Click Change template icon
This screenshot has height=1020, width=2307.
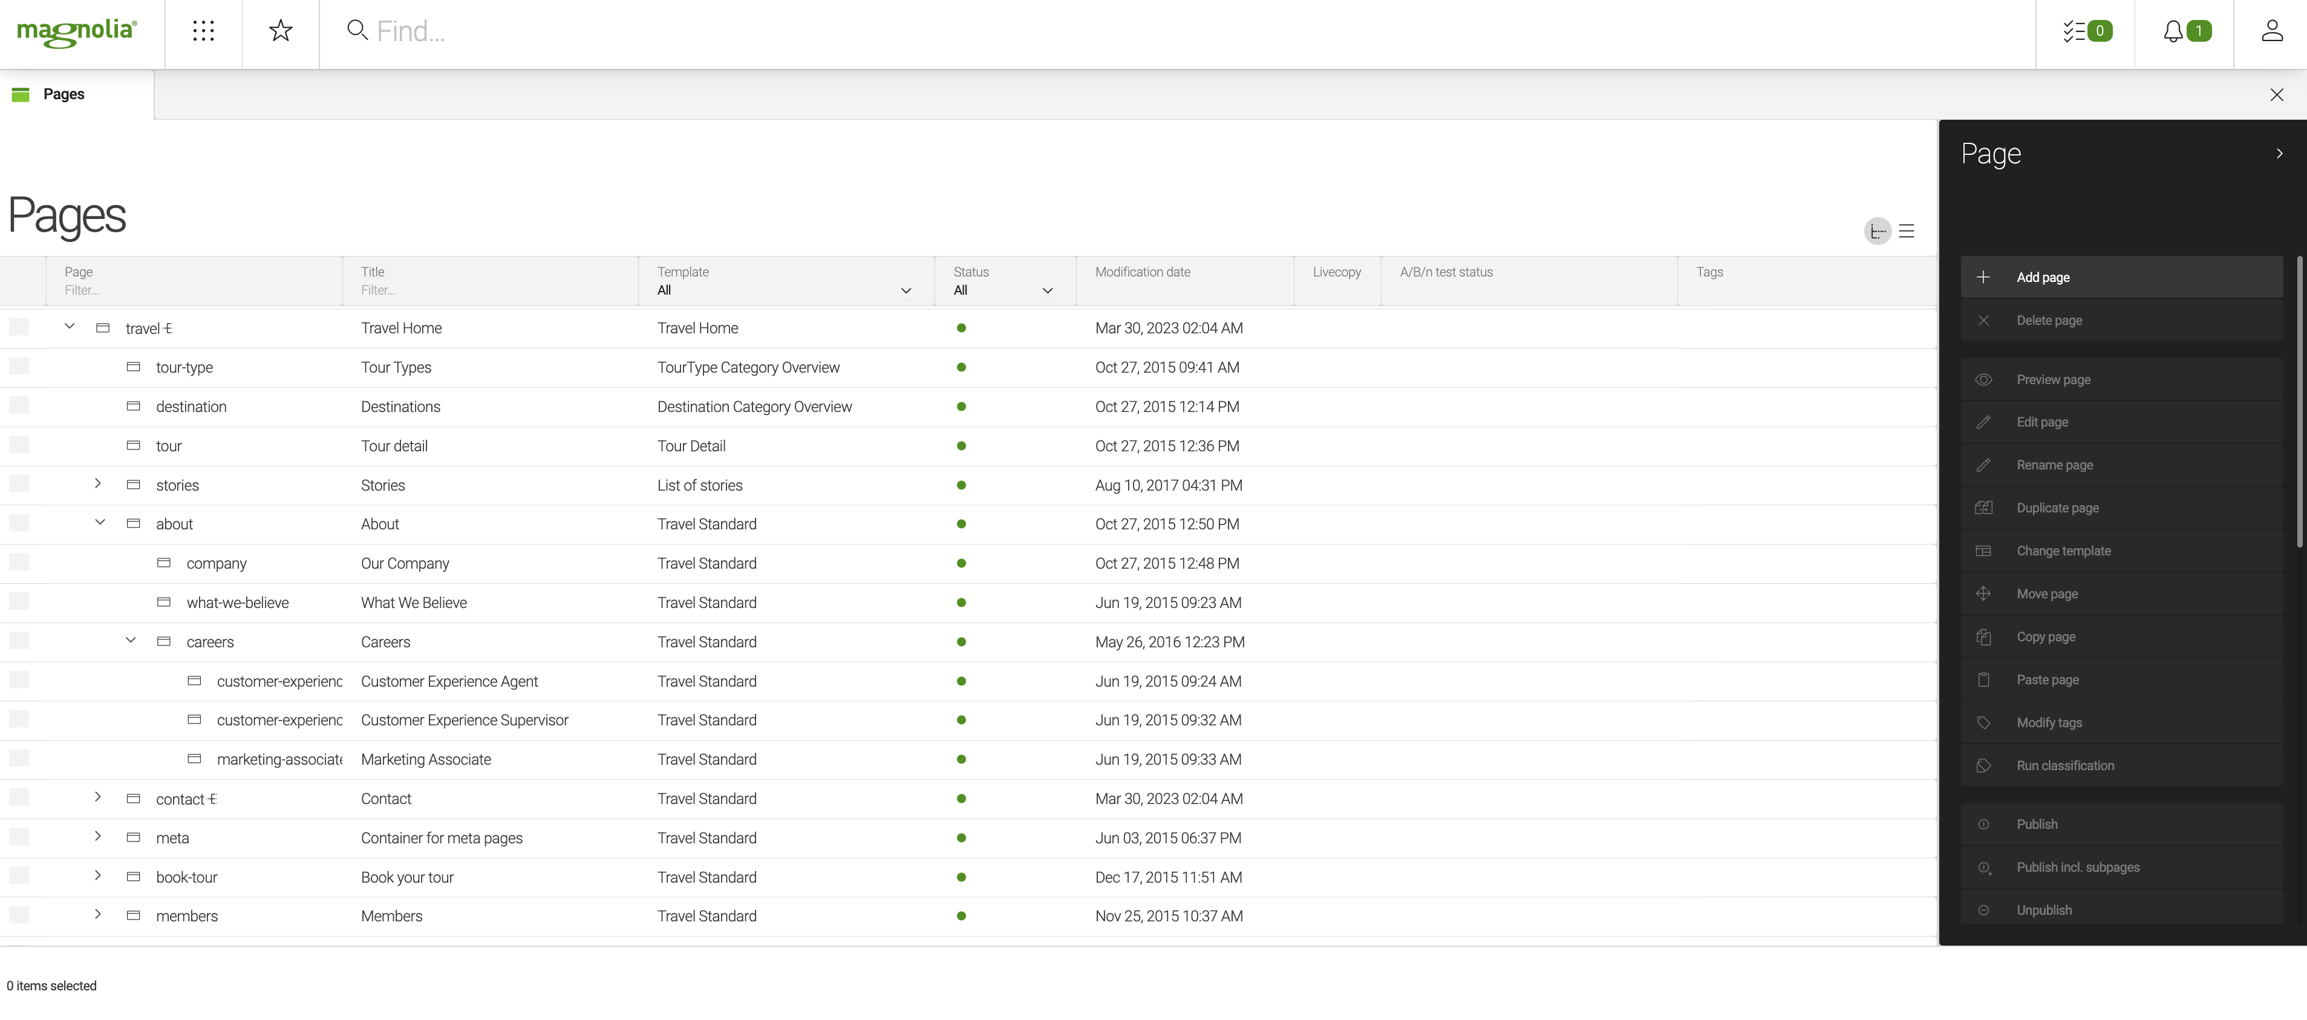(x=1984, y=551)
